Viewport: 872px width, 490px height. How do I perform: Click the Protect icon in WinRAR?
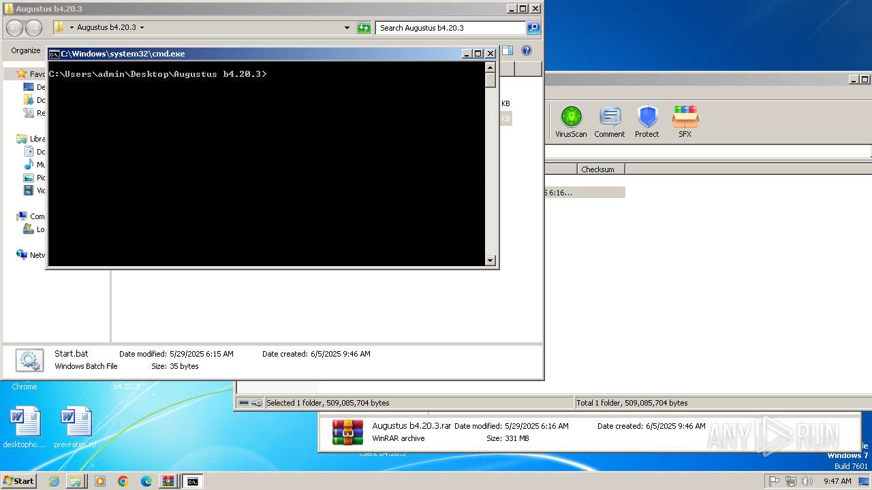click(647, 122)
